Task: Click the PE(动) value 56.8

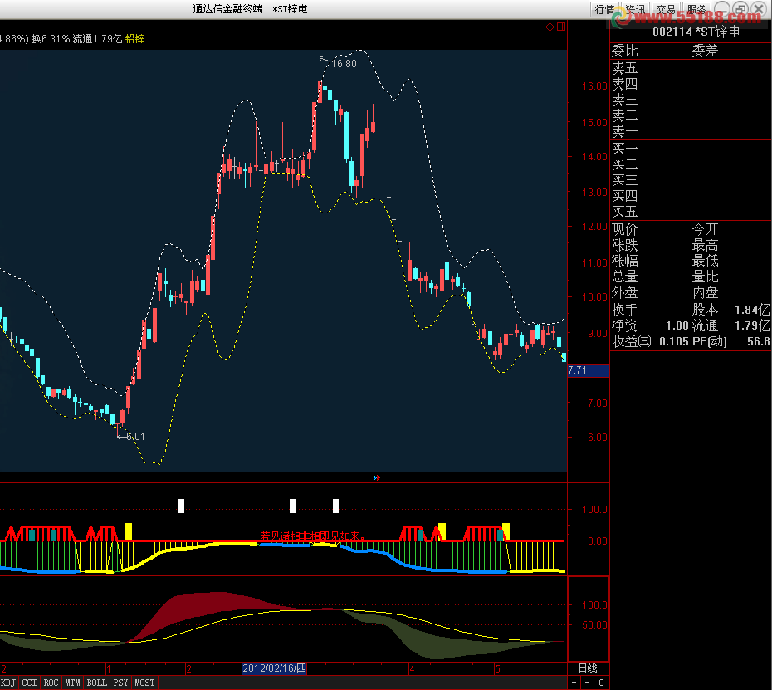Action: [758, 341]
